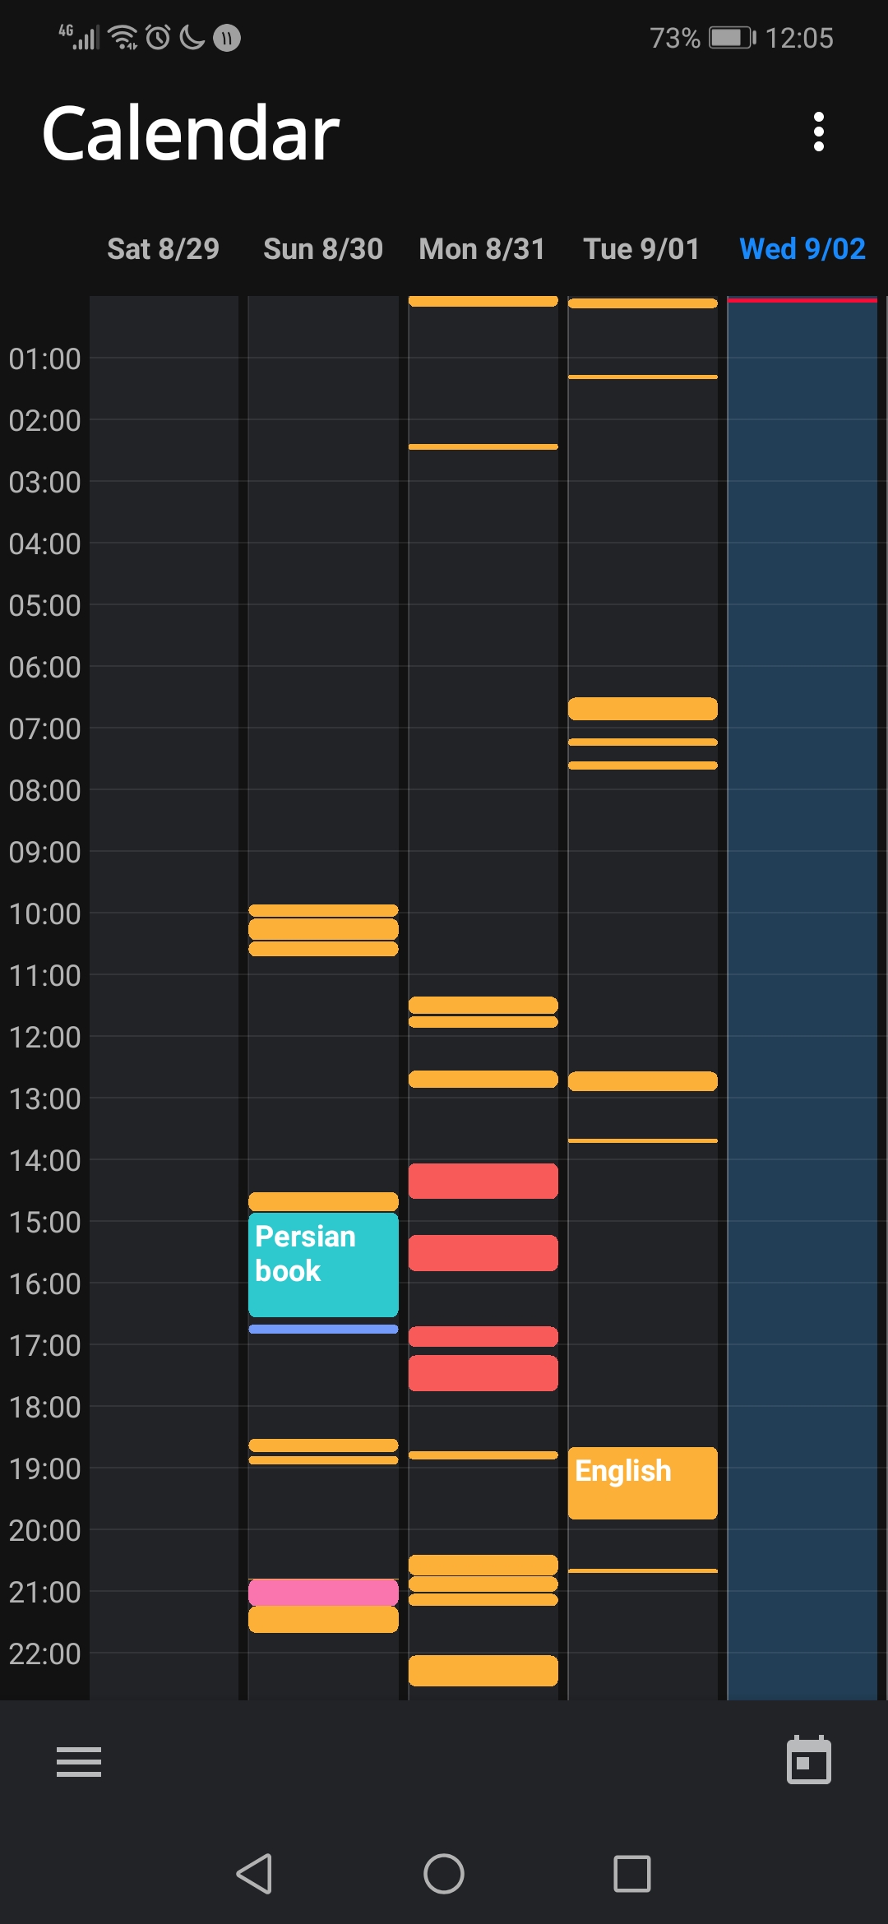Open the blue event below Persian book
888x1924 pixels.
tap(323, 1329)
